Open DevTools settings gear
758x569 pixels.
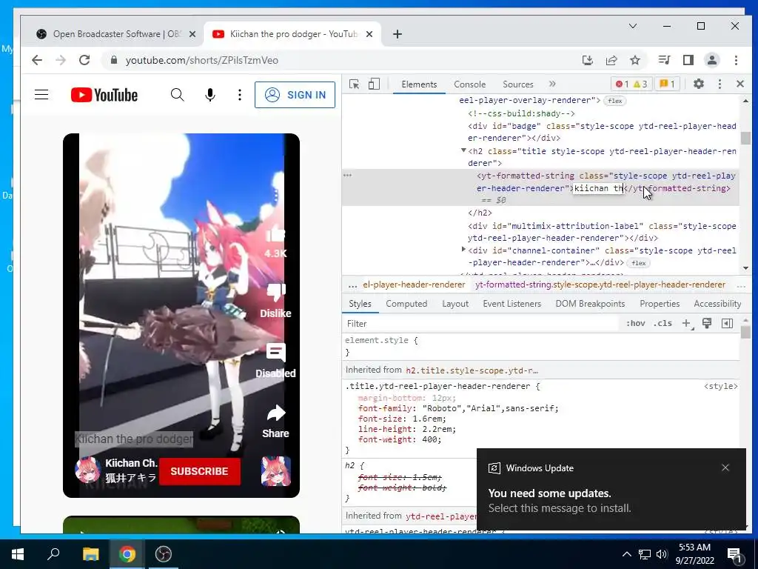coord(699,84)
